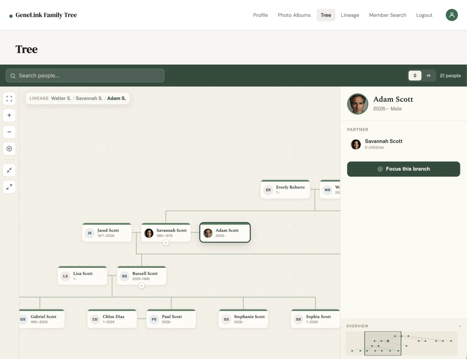Image resolution: width=467 pixels, height=359 pixels.
Task: Open partner Savannah Scott in side panel
Action: coord(403,144)
